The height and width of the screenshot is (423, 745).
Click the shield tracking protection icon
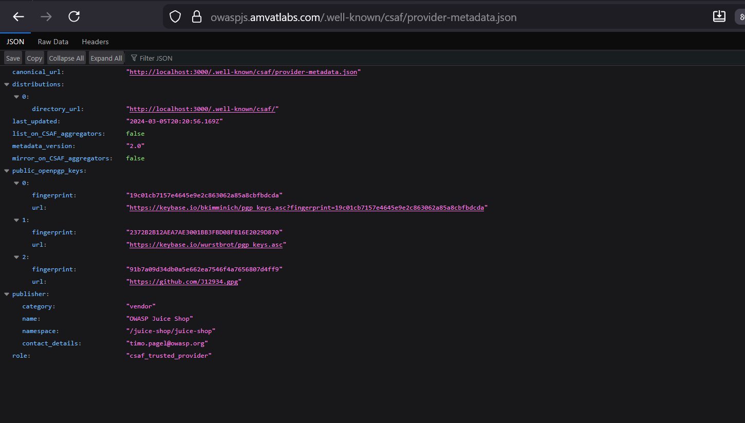(175, 17)
